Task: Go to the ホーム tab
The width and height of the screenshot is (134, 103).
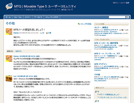Action: (8, 17)
